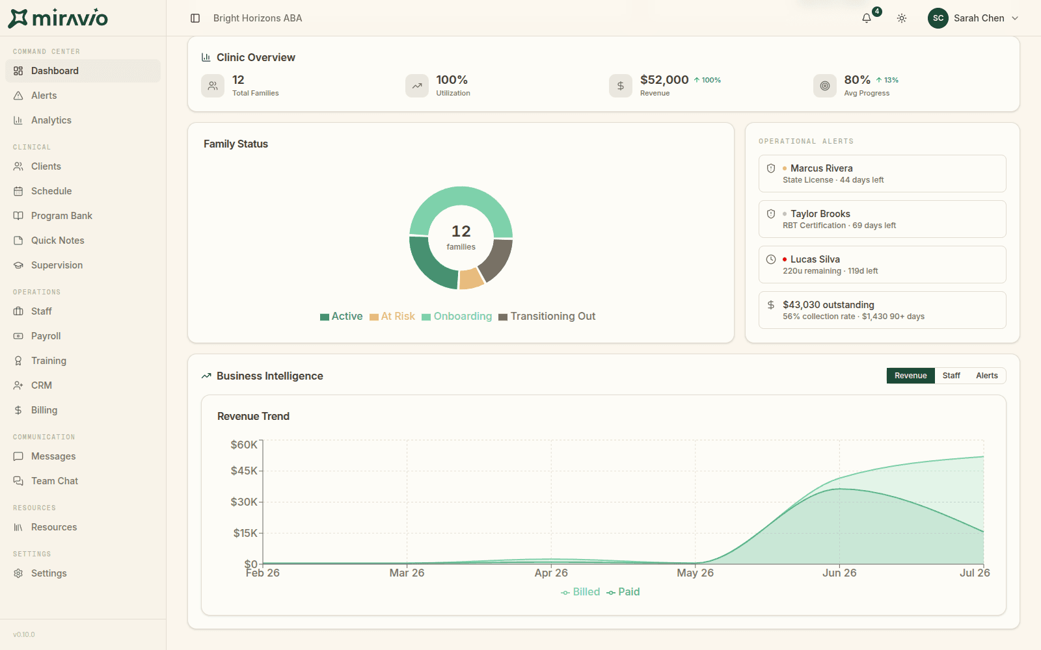Image resolution: width=1041 pixels, height=650 pixels.
Task: Open the notifications bell
Action: coord(867,18)
